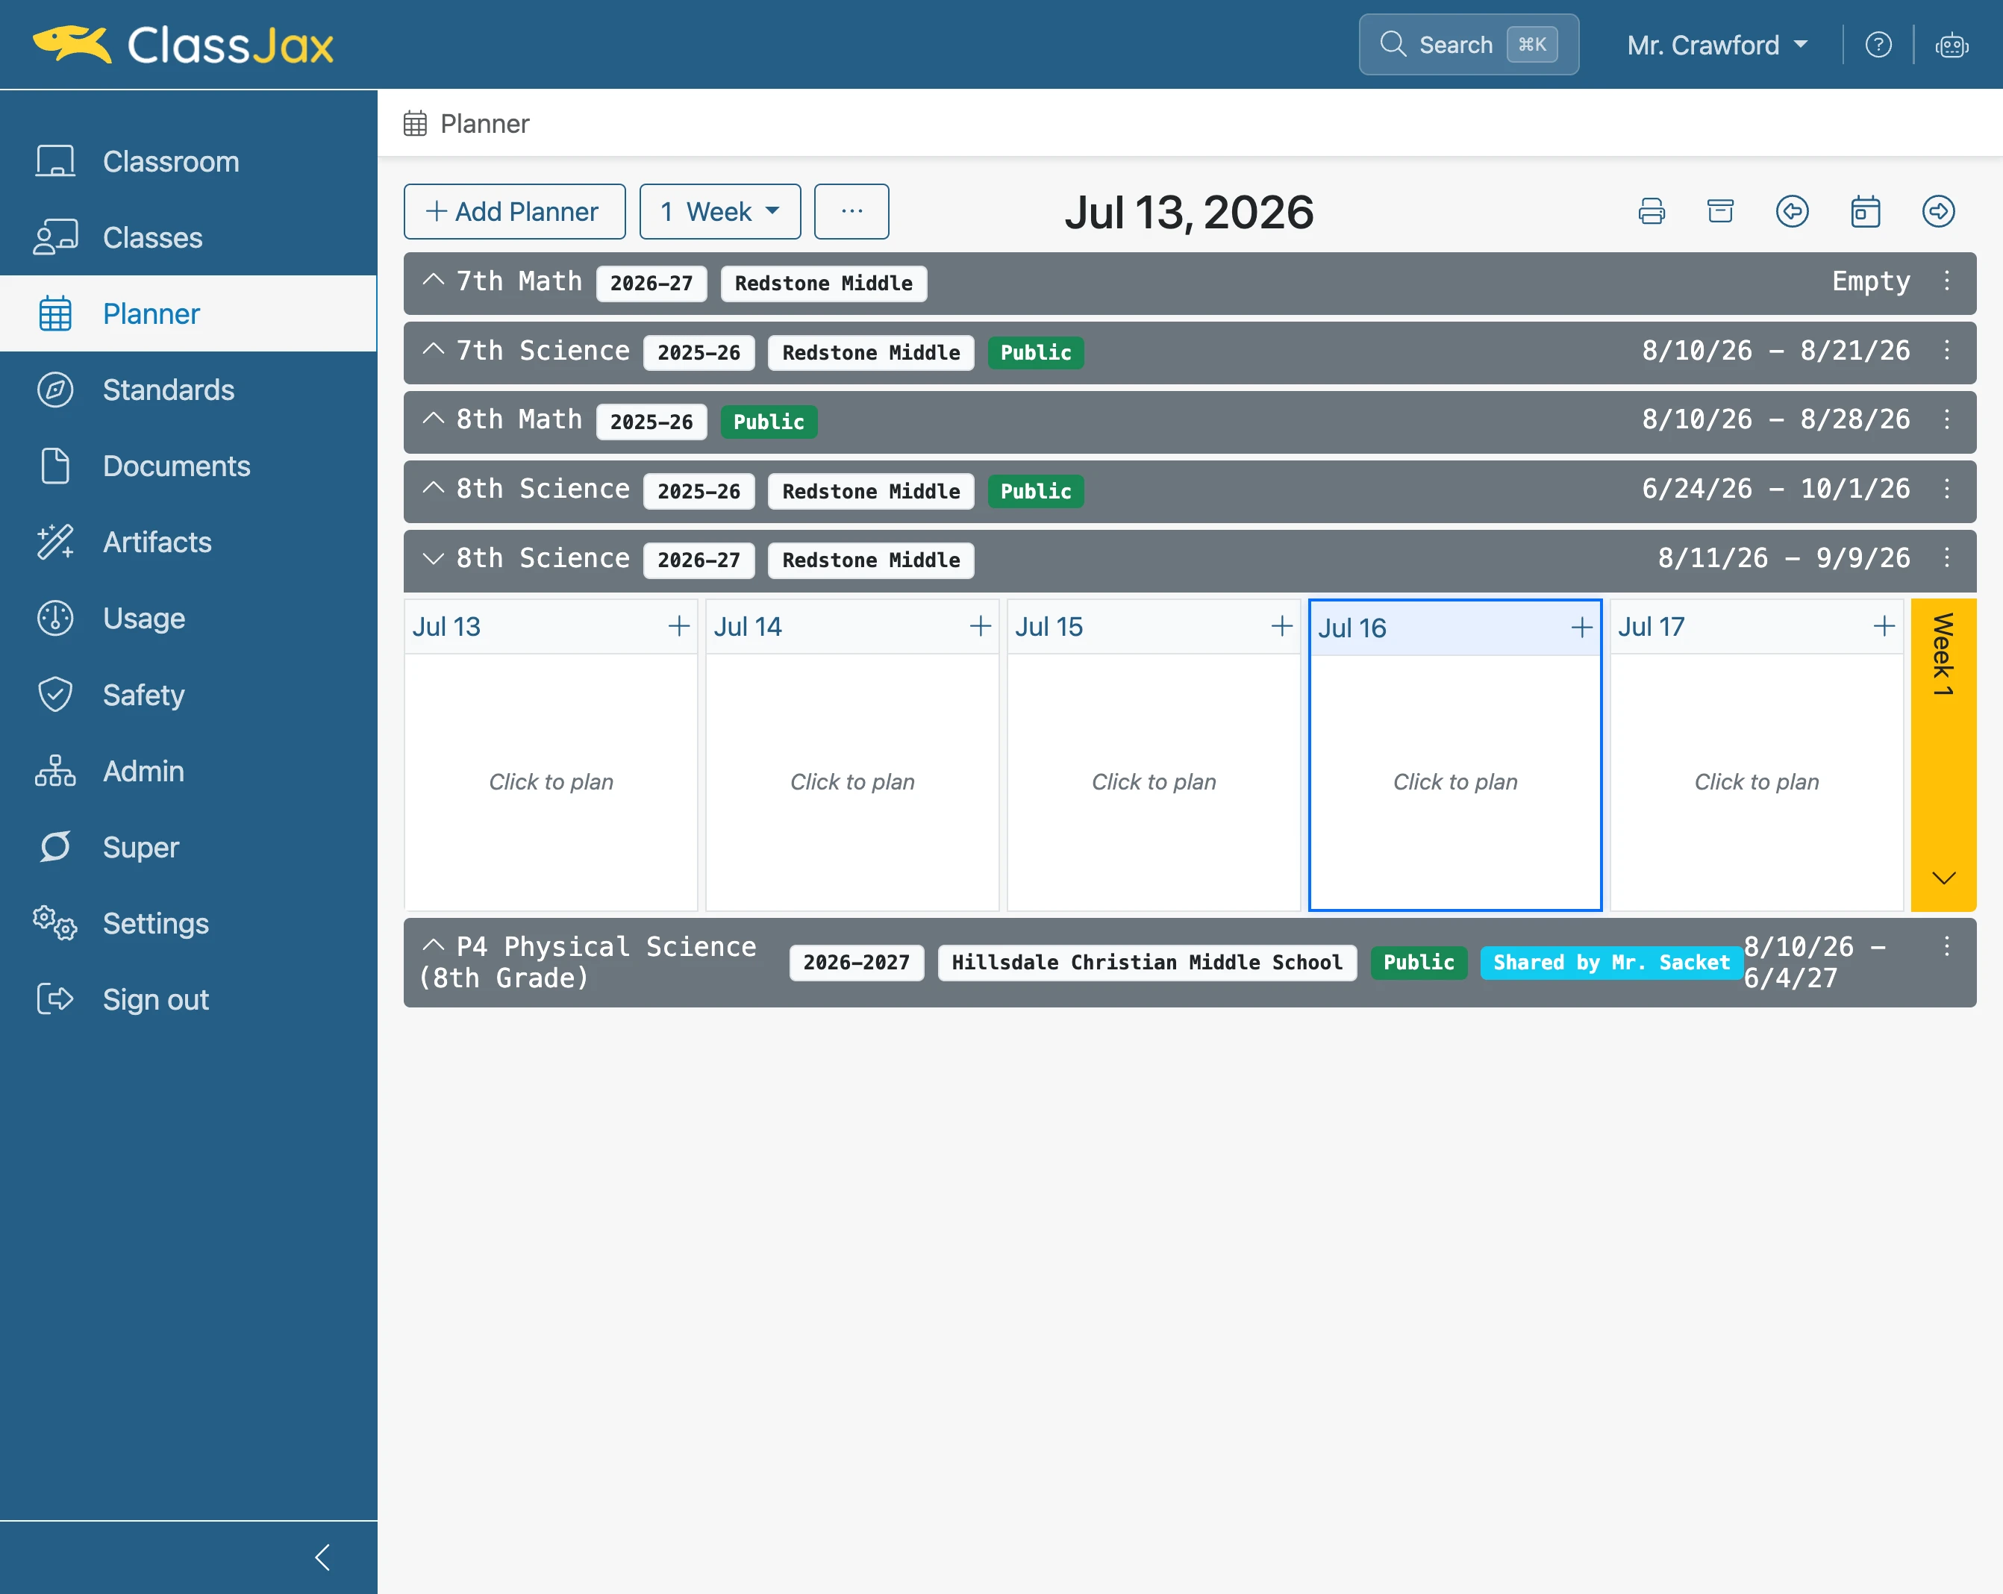The height and width of the screenshot is (1594, 2003).
Task: Collapse the sidebar with the chevron
Action: point(323,1557)
